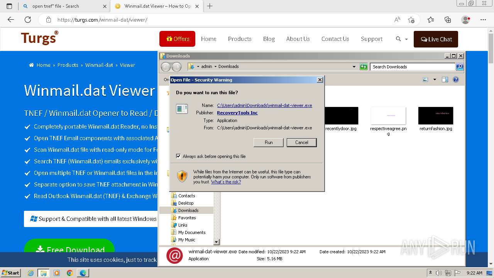Select Favorites in the Explorer folder tree
This screenshot has height=278, width=494.
187,218
